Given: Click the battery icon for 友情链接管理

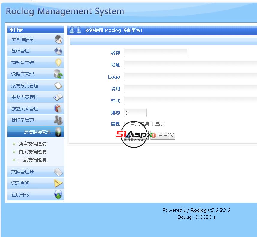Looking at the screenshot, I should click(x=58, y=132).
